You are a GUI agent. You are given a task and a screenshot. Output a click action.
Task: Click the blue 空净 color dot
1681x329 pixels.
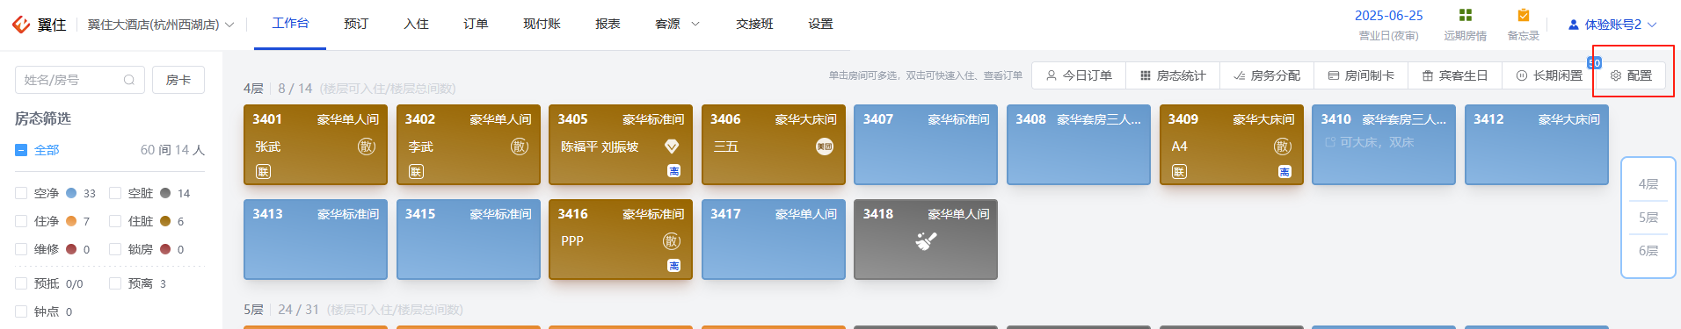71,193
